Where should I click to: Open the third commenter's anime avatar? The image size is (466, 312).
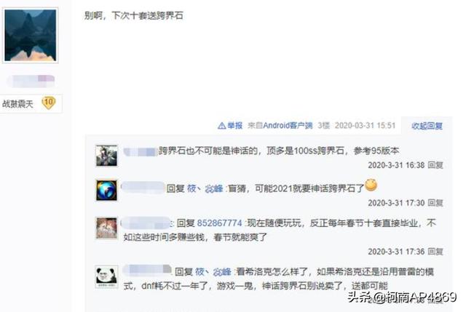pyautogui.click(x=106, y=228)
